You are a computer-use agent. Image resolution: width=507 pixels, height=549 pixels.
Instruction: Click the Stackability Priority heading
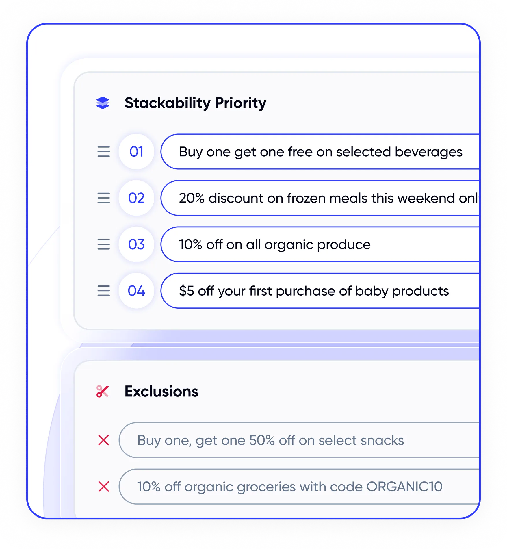[195, 103]
